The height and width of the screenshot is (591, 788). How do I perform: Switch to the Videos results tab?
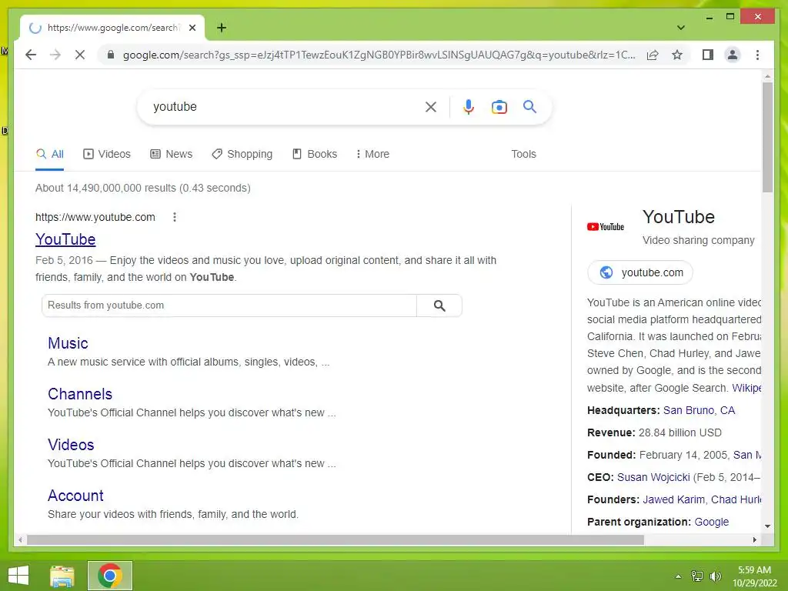point(106,154)
